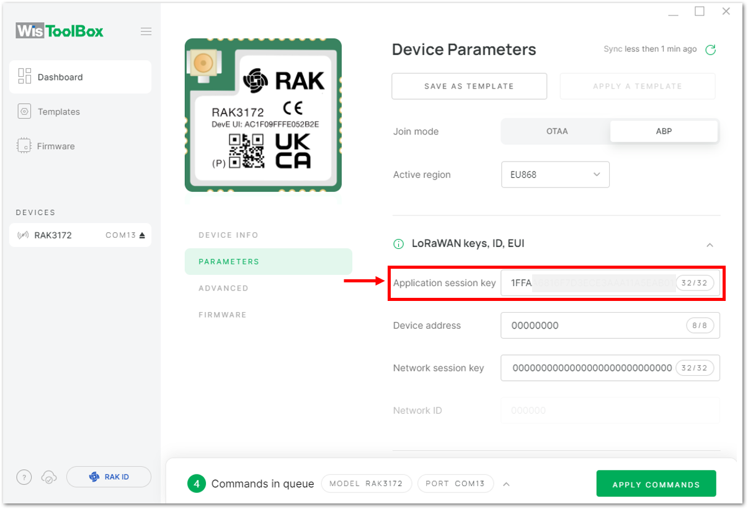Click the Device Parameters heading
This screenshot has height=509, width=748.
(x=464, y=50)
